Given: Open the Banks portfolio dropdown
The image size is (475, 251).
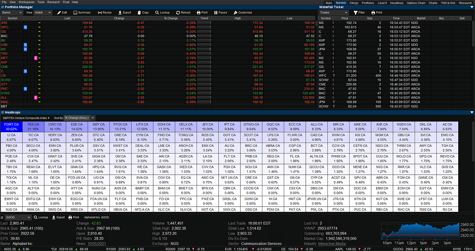Looking at the screenshot, I should click(x=12, y=13).
